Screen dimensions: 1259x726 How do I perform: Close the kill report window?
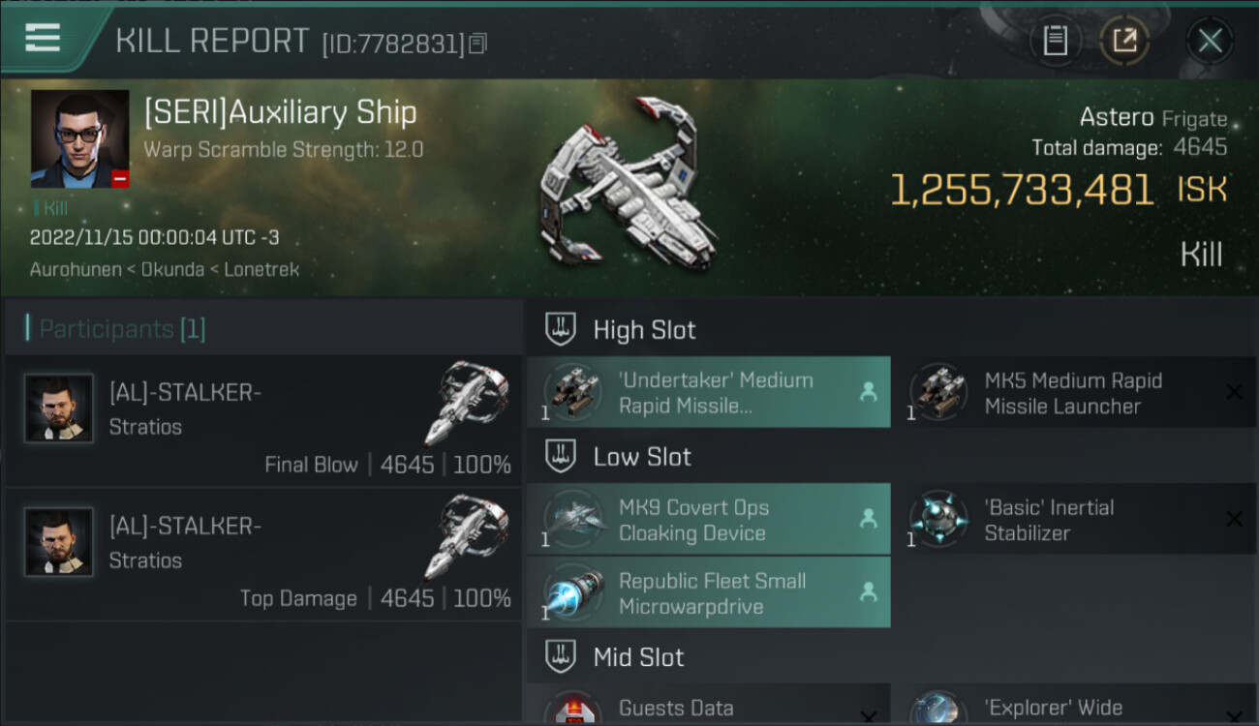click(x=1210, y=41)
